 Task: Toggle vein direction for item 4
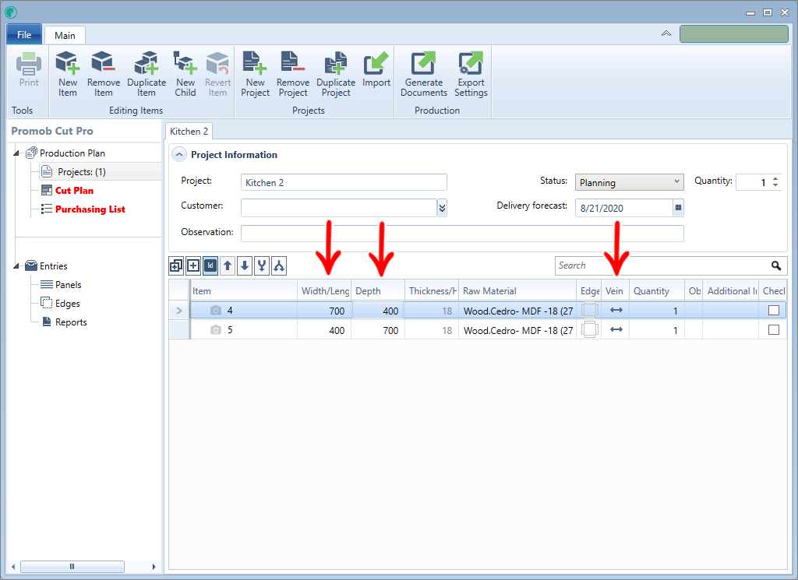[616, 310]
